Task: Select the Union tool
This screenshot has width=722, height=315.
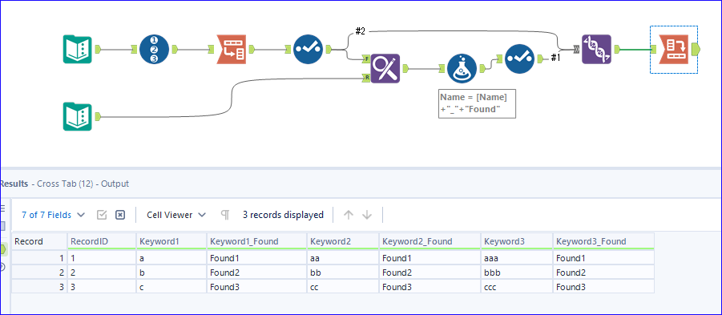Action: click(596, 49)
